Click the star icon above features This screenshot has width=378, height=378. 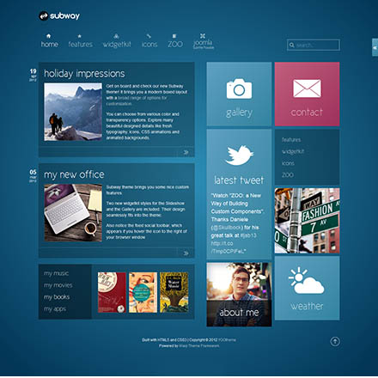click(80, 36)
